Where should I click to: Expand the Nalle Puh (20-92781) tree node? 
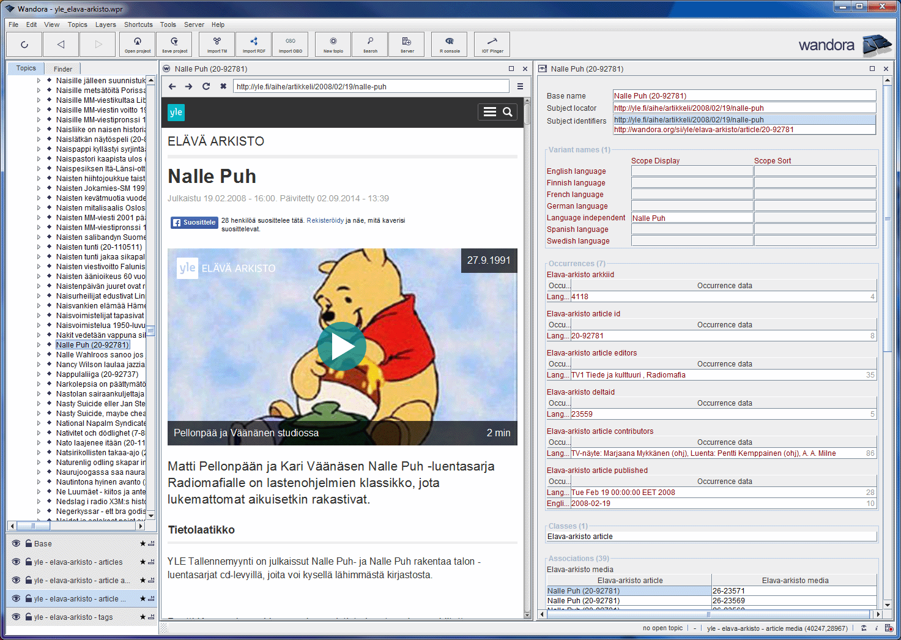(x=39, y=345)
